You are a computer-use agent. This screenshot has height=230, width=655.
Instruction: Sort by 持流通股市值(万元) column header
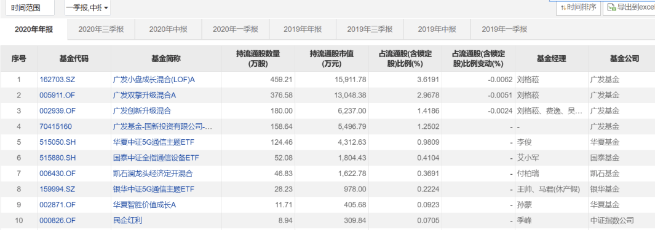pos(331,59)
